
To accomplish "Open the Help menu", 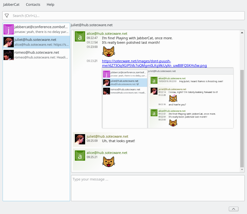I will tap(51, 4).
